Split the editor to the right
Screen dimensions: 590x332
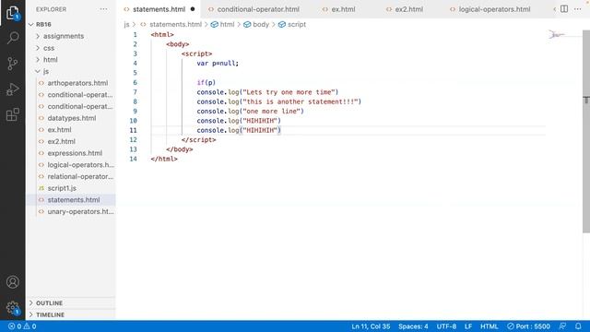564,9
